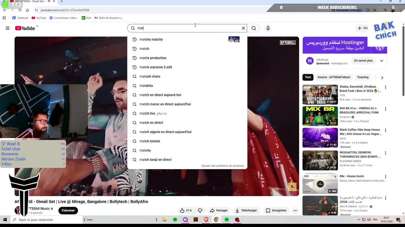
Task: Open the Chrome apps grid shortcut
Action: [x=4, y=18]
